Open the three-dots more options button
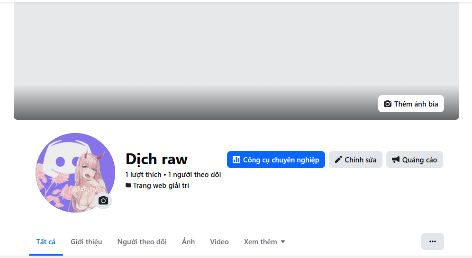The image size is (472, 258). [x=433, y=241]
